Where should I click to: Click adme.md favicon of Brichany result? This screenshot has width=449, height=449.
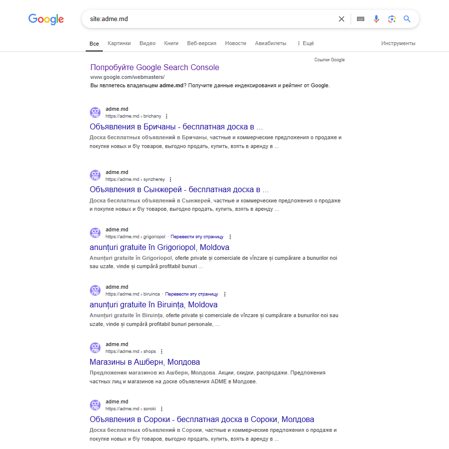pyautogui.click(x=95, y=113)
